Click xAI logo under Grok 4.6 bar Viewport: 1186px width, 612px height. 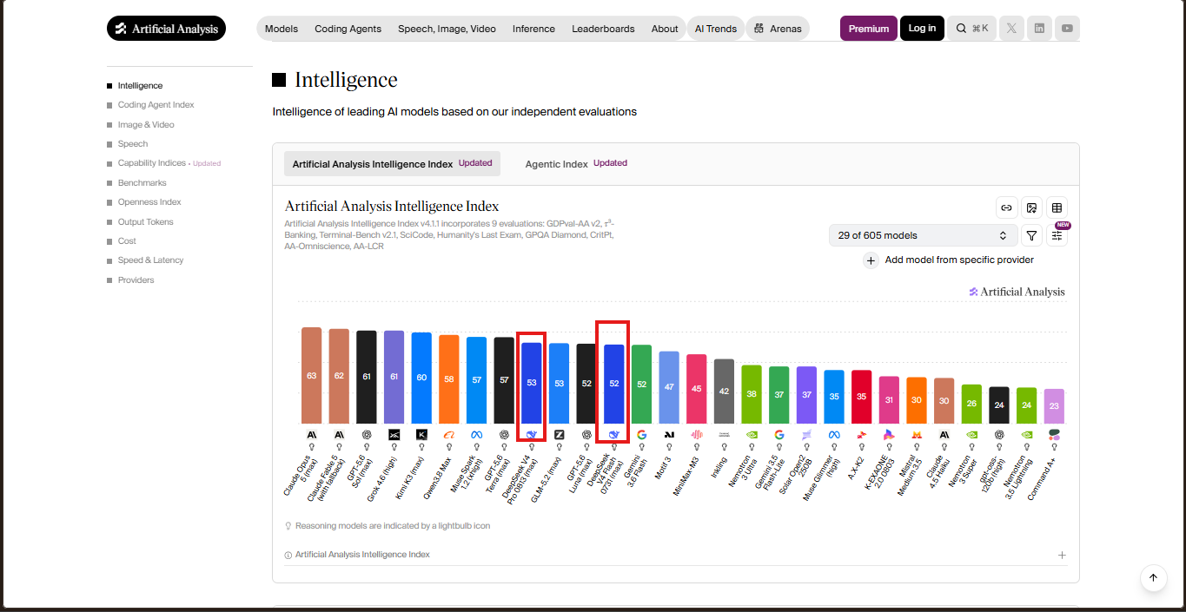[394, 434]
